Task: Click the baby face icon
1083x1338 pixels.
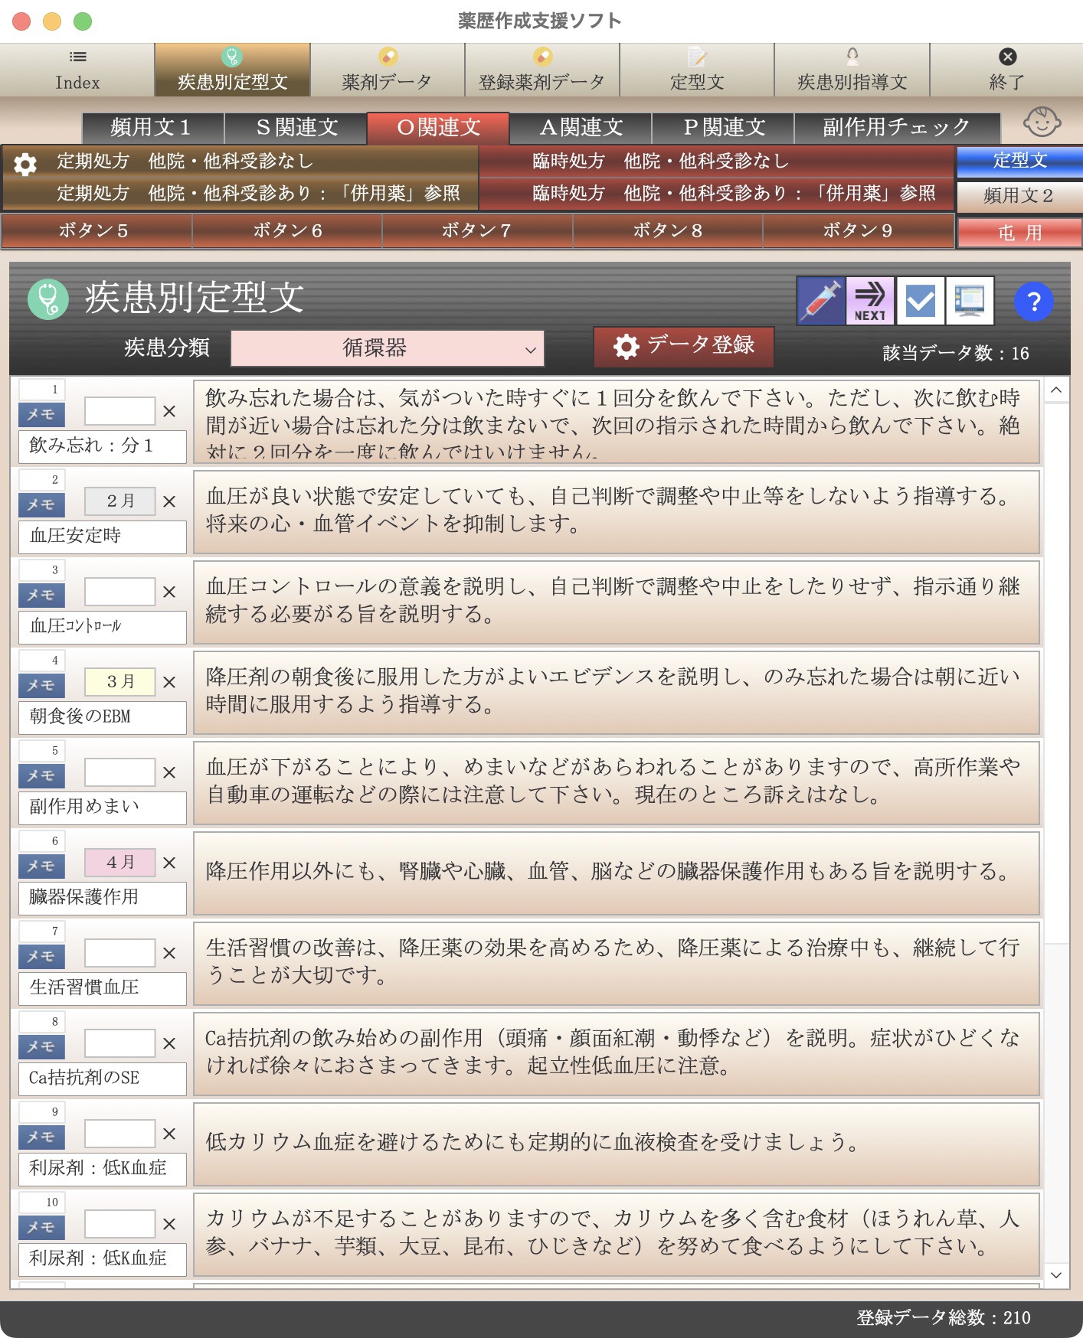Action: (x=1042, y=122)
